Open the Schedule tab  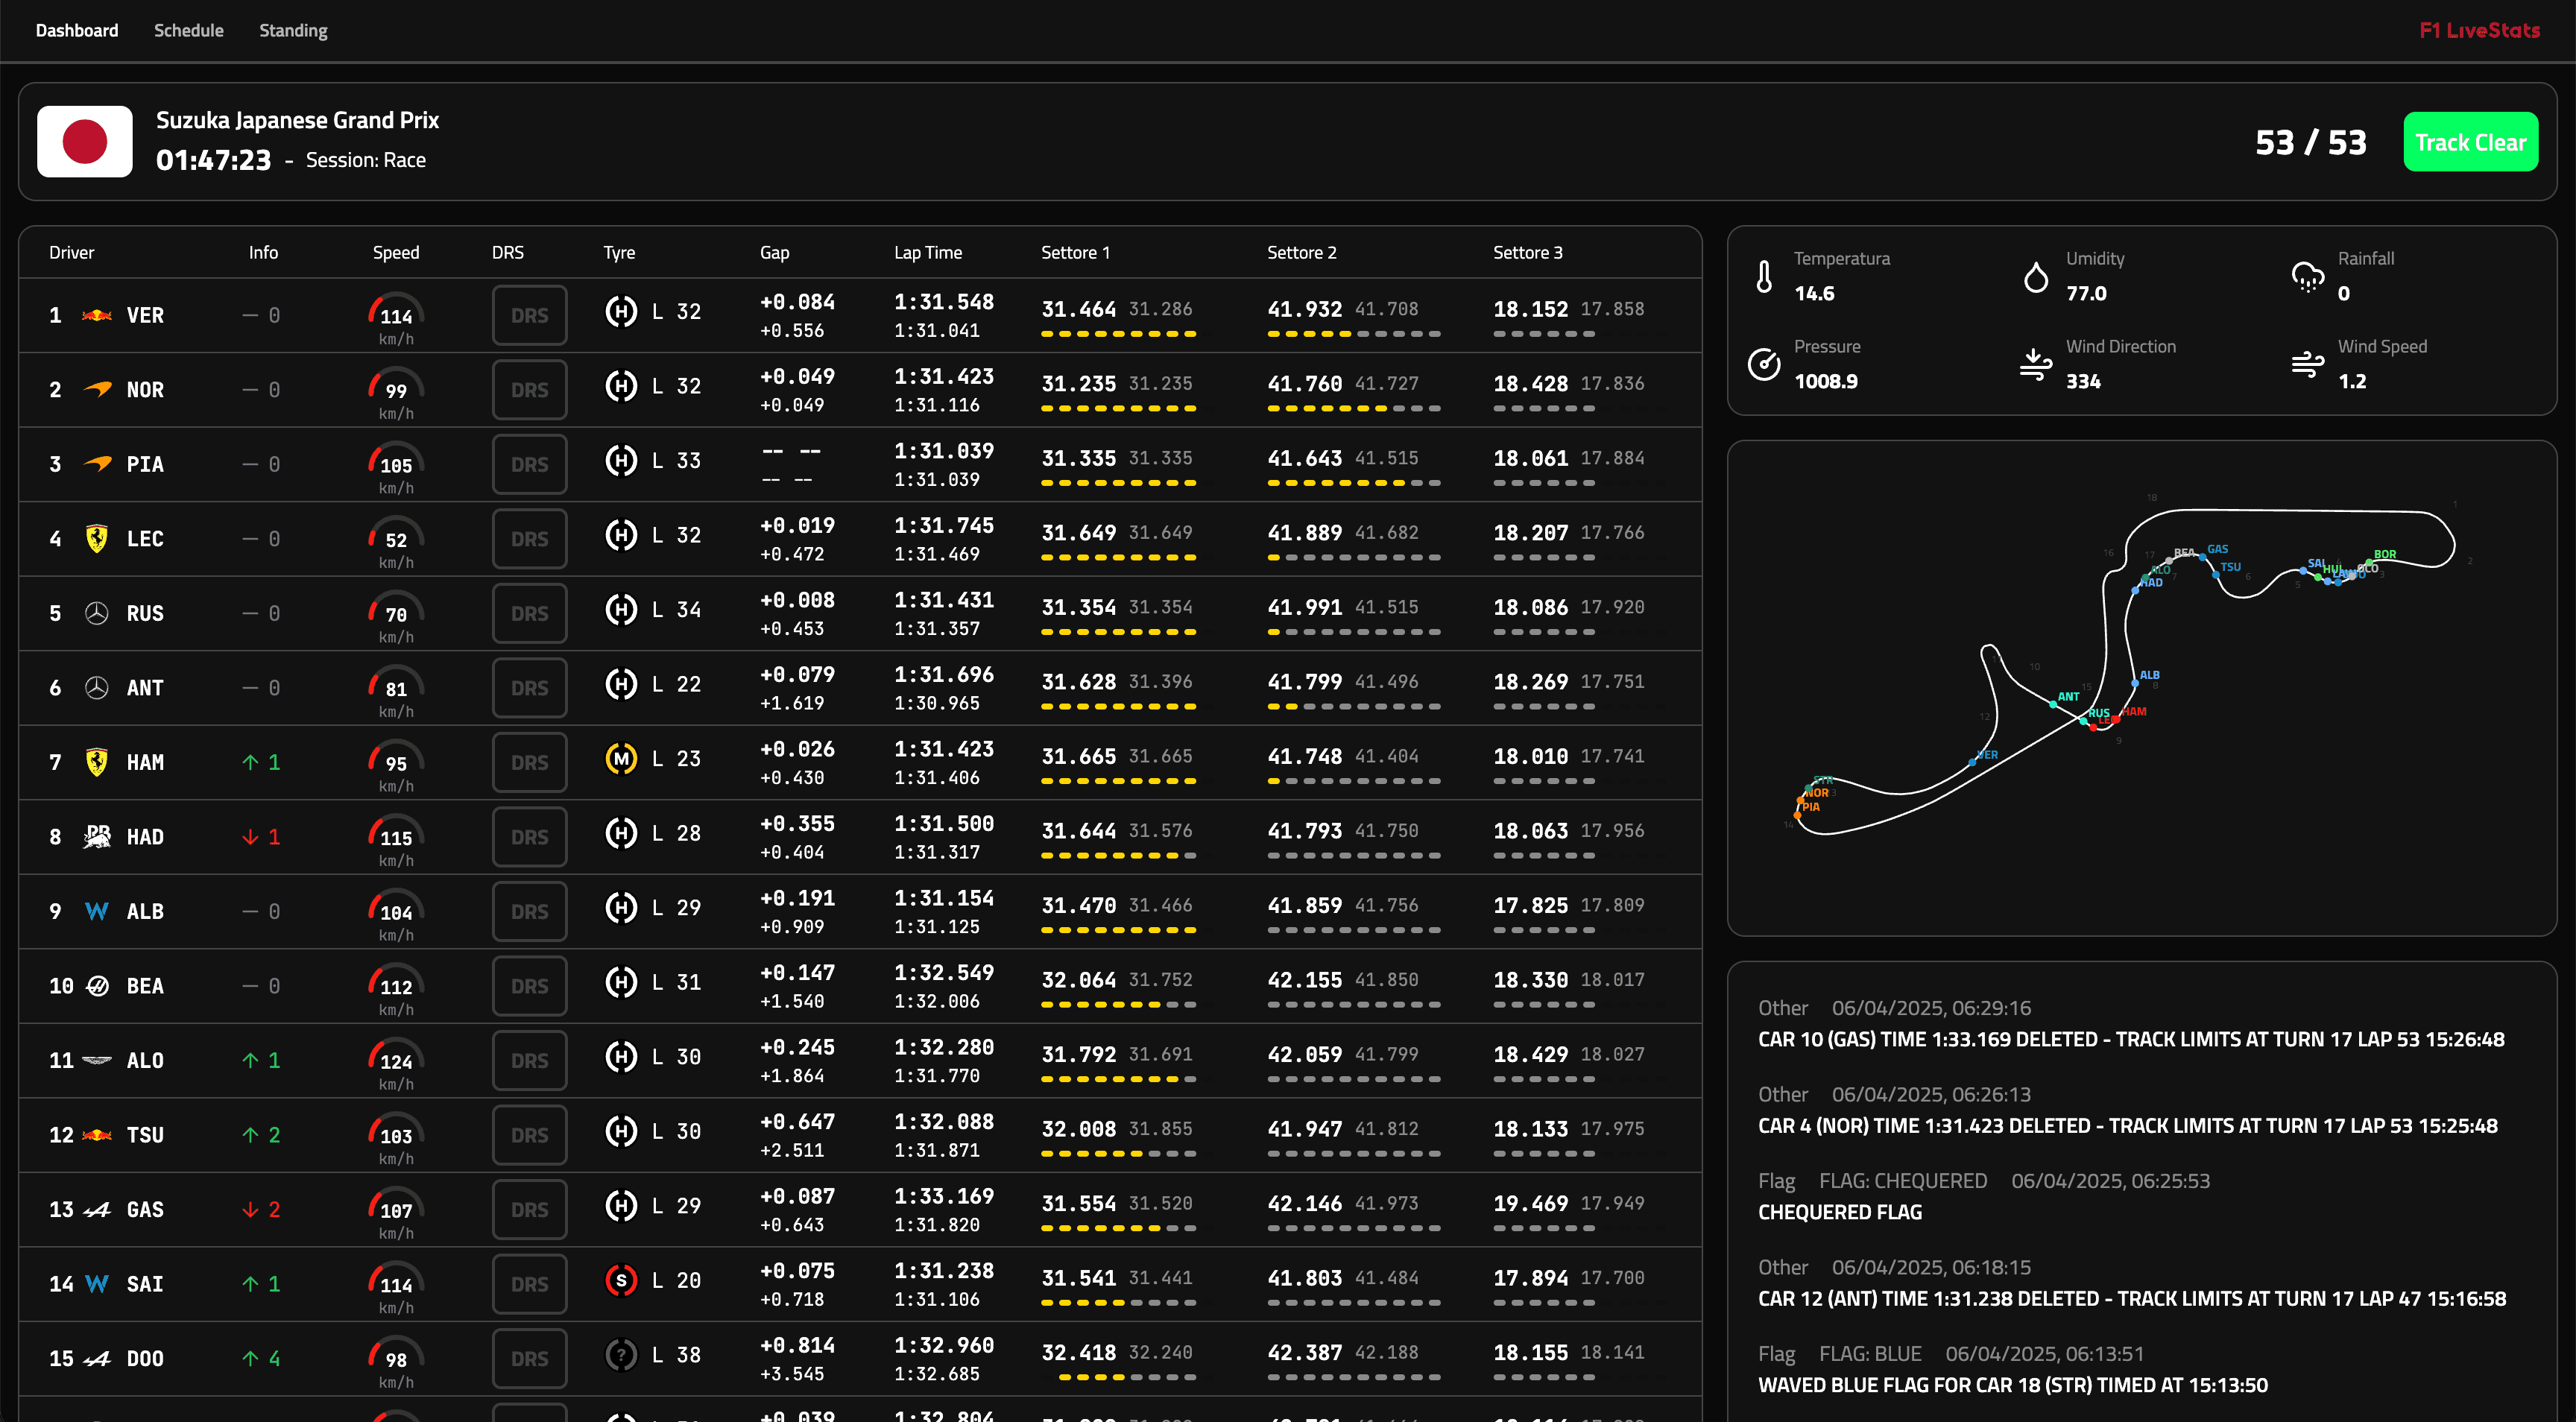click(x=189, y=30)
